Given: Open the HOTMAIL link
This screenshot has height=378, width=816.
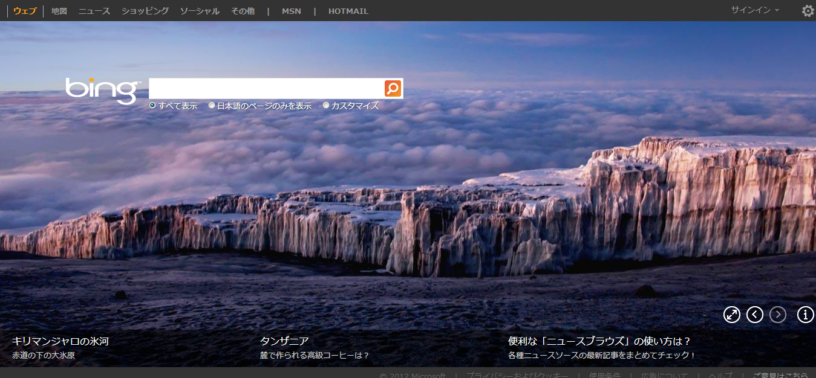Looking at the screenshot, I should (x=348, y=11).
